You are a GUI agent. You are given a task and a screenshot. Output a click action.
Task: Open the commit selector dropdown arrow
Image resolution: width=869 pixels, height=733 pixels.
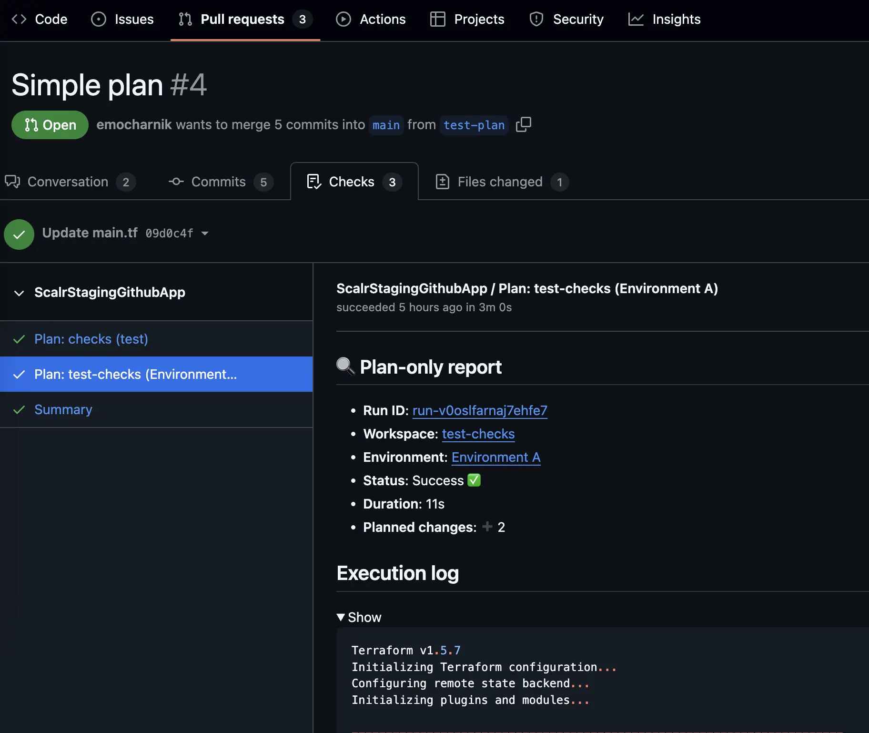[205, 233]
